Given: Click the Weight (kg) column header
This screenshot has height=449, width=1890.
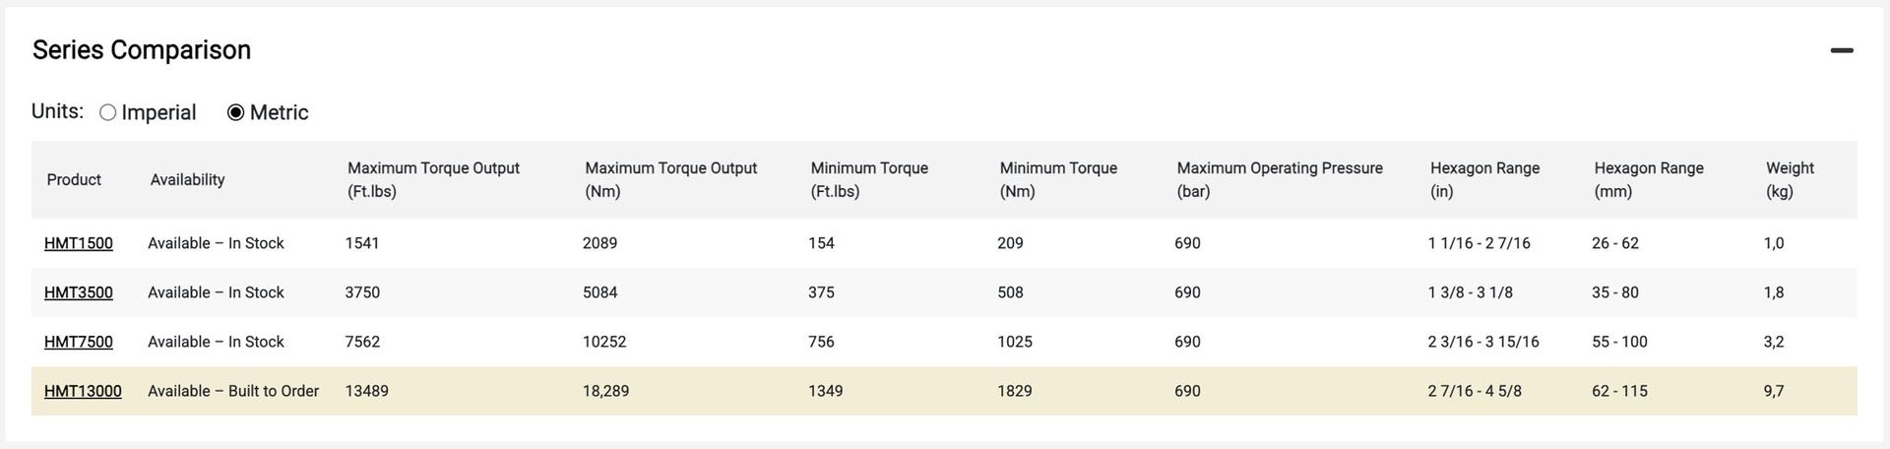Looking at the screenshot, I should click(x=1790, y=179).
